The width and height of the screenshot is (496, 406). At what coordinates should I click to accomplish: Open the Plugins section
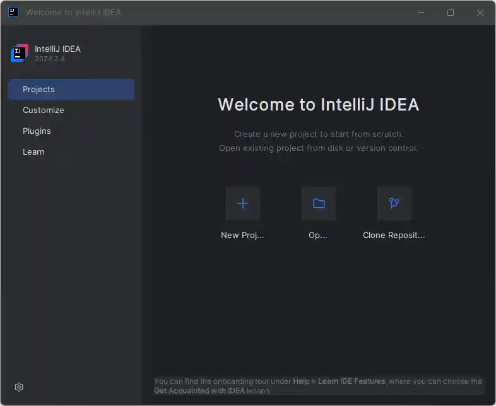(37, 131)
